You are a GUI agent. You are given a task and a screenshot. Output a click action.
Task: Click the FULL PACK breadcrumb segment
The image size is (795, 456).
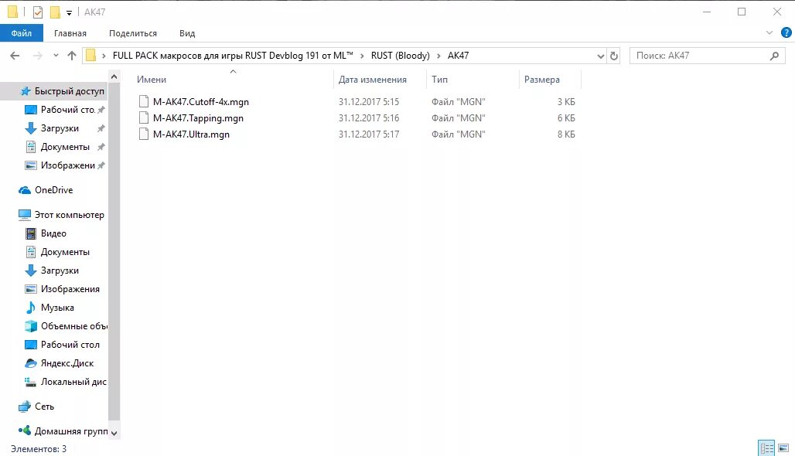click(233, 56)
